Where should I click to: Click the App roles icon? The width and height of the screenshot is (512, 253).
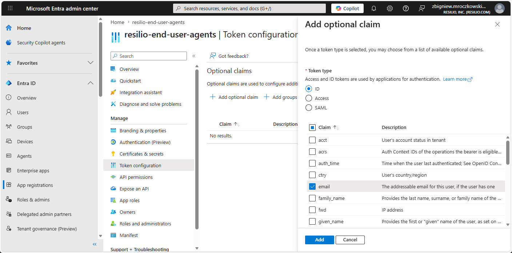[x=113, y=200]
